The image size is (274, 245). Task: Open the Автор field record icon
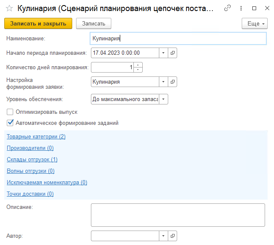point(173,236)
